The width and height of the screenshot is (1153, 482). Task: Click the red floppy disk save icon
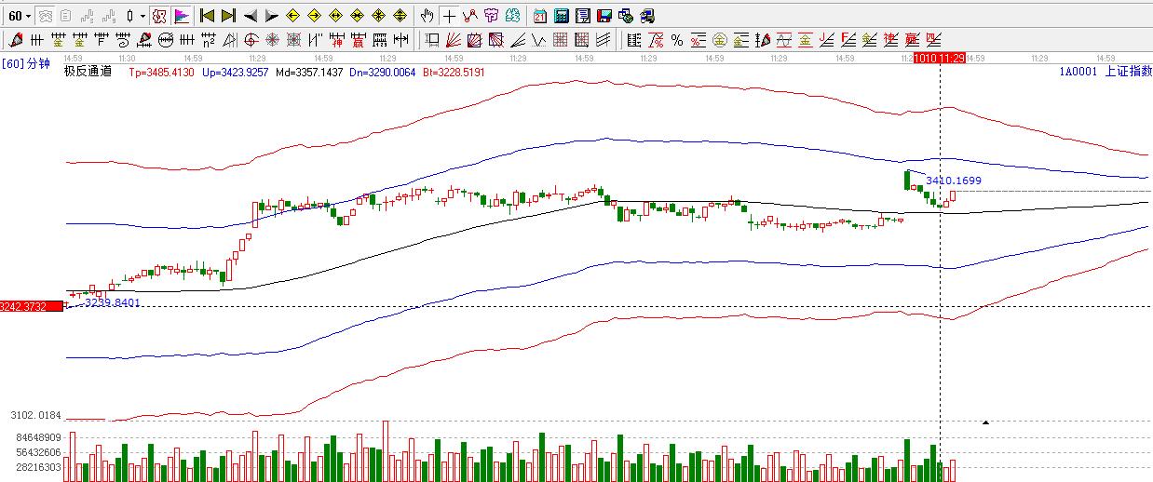click(x=604, y=16)
